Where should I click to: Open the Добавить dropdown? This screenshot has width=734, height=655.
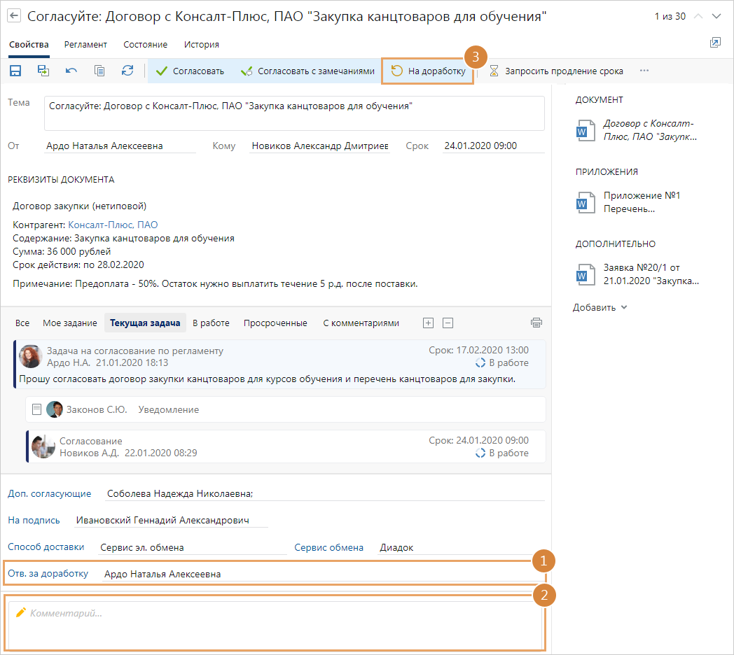(x=600, y=307)
